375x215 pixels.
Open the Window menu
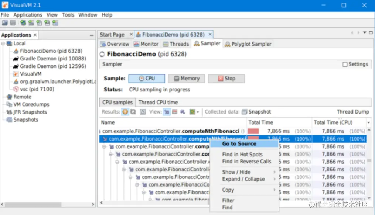click(x=88, y=15)
